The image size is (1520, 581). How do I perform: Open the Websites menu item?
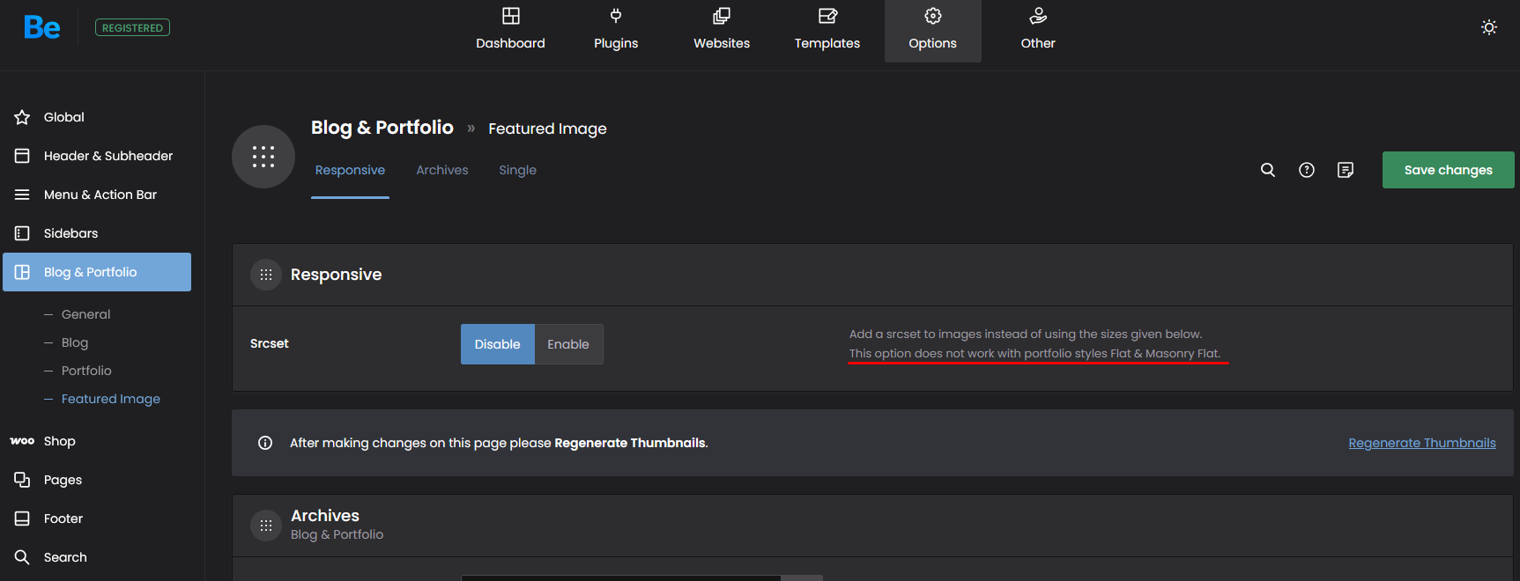721,30
